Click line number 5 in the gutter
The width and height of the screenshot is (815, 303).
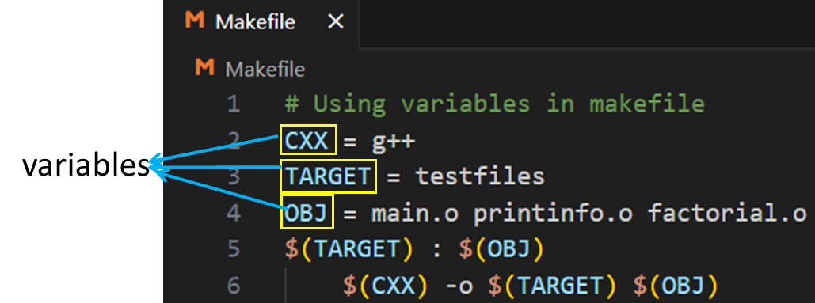(234, 249)
